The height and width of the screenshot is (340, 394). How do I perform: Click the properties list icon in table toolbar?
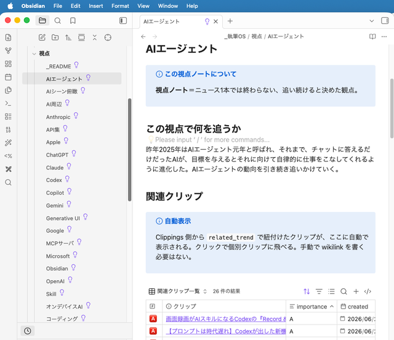pos(331,291)
